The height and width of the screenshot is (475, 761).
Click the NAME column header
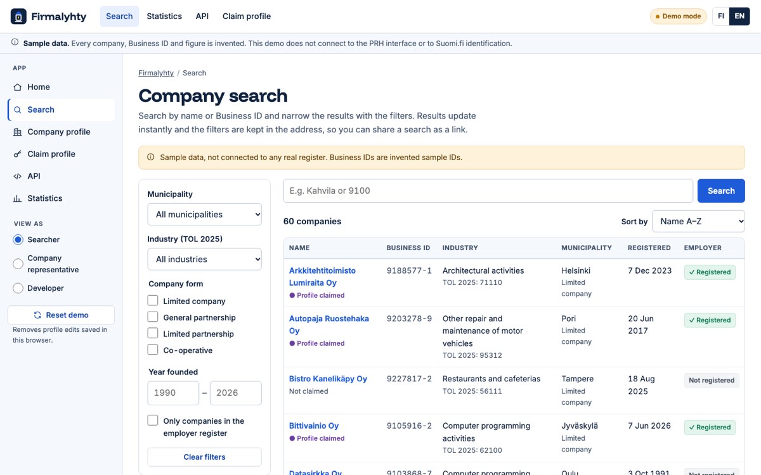(x=299, y=248)
